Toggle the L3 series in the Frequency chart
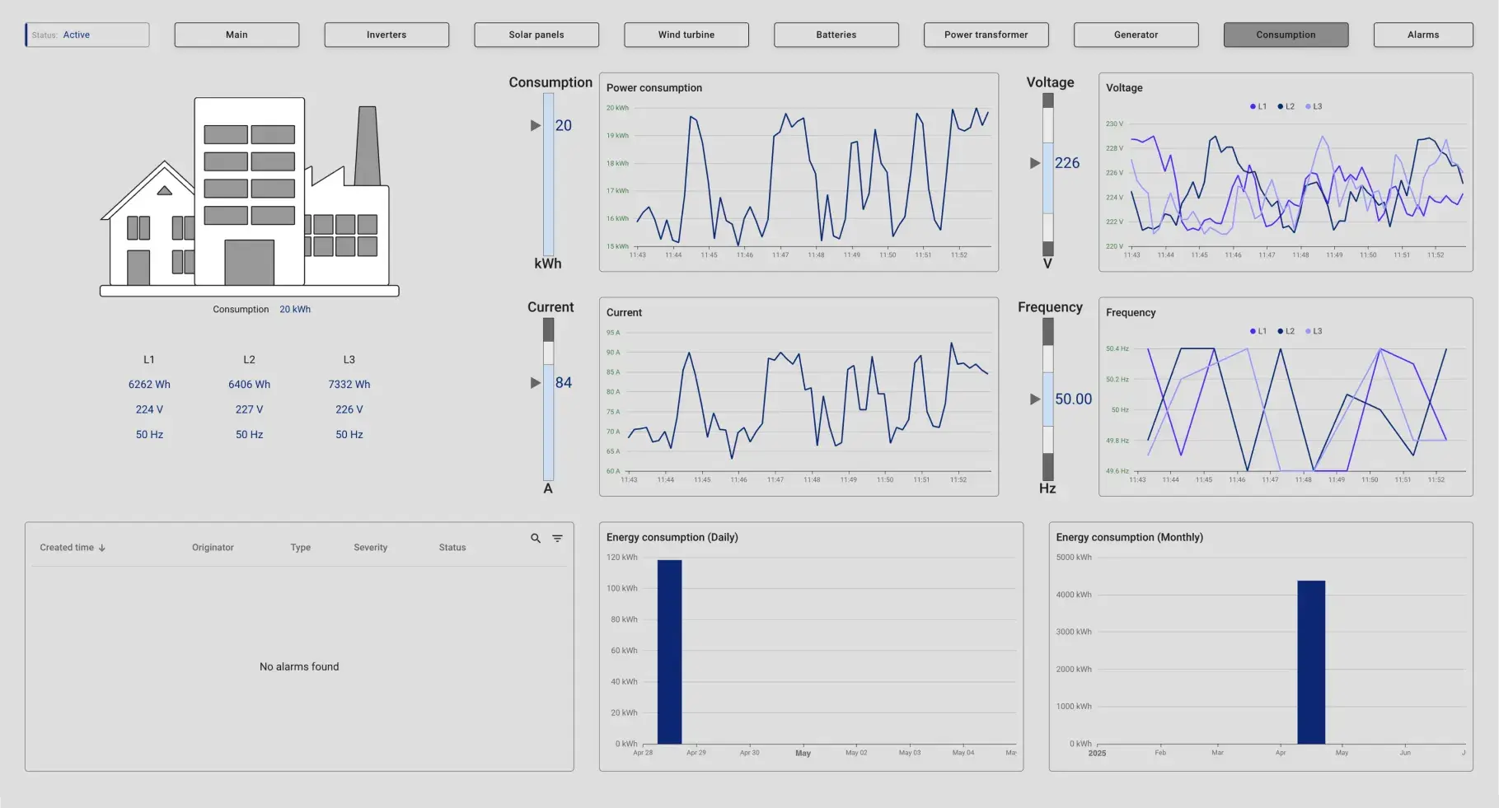 pos(1312,330)
